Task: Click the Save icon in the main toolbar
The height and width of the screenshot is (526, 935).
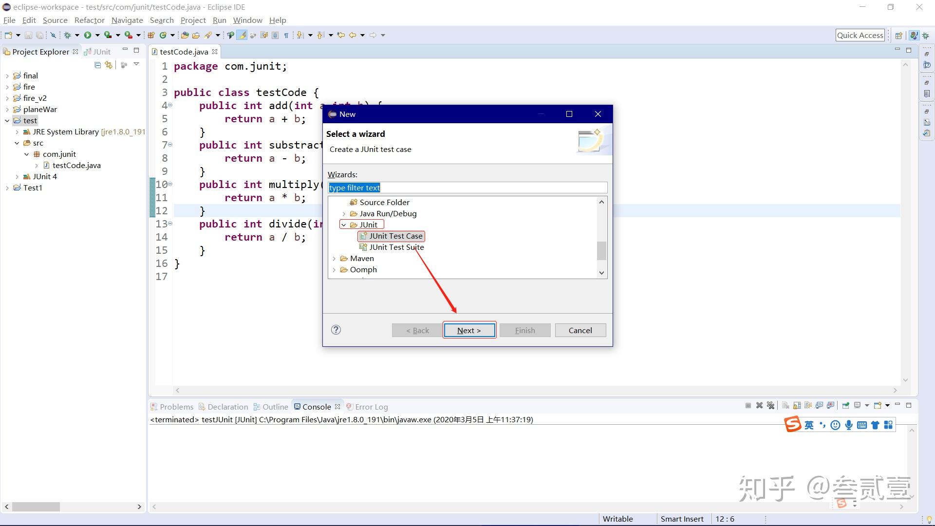Action: tap(28, 35)
